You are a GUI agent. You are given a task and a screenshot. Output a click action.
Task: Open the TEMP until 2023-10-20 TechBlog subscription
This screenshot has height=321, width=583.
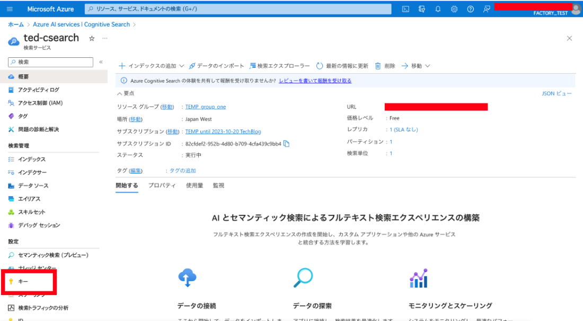[x=223, y=132]
